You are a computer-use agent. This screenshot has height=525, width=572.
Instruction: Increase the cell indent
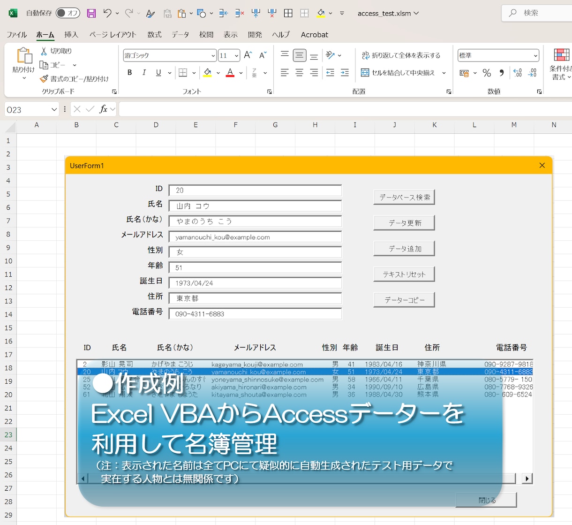tap(345, 73)
